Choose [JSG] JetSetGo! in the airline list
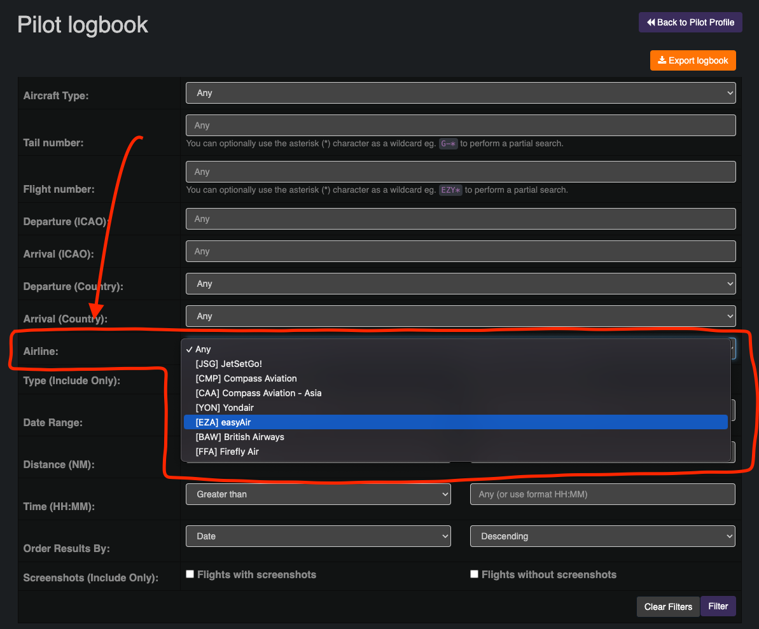 pyautogui.click(x=228, y=364)
